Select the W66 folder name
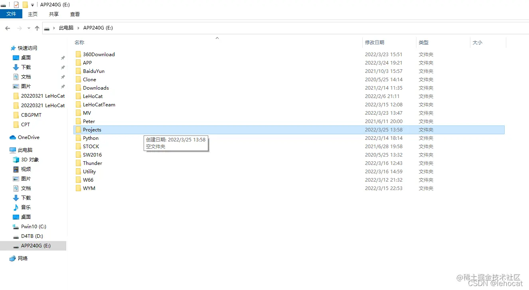Image resolution: width=529 pixels, height=290 pixels. pyautogui.click(x=88, y=180)
